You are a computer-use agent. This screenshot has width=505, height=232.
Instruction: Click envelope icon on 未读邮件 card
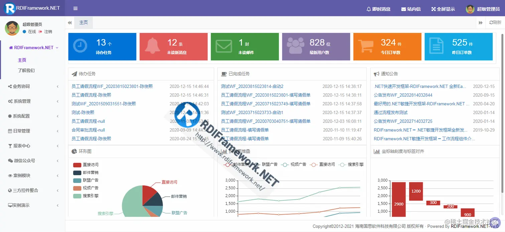[224, 46]
